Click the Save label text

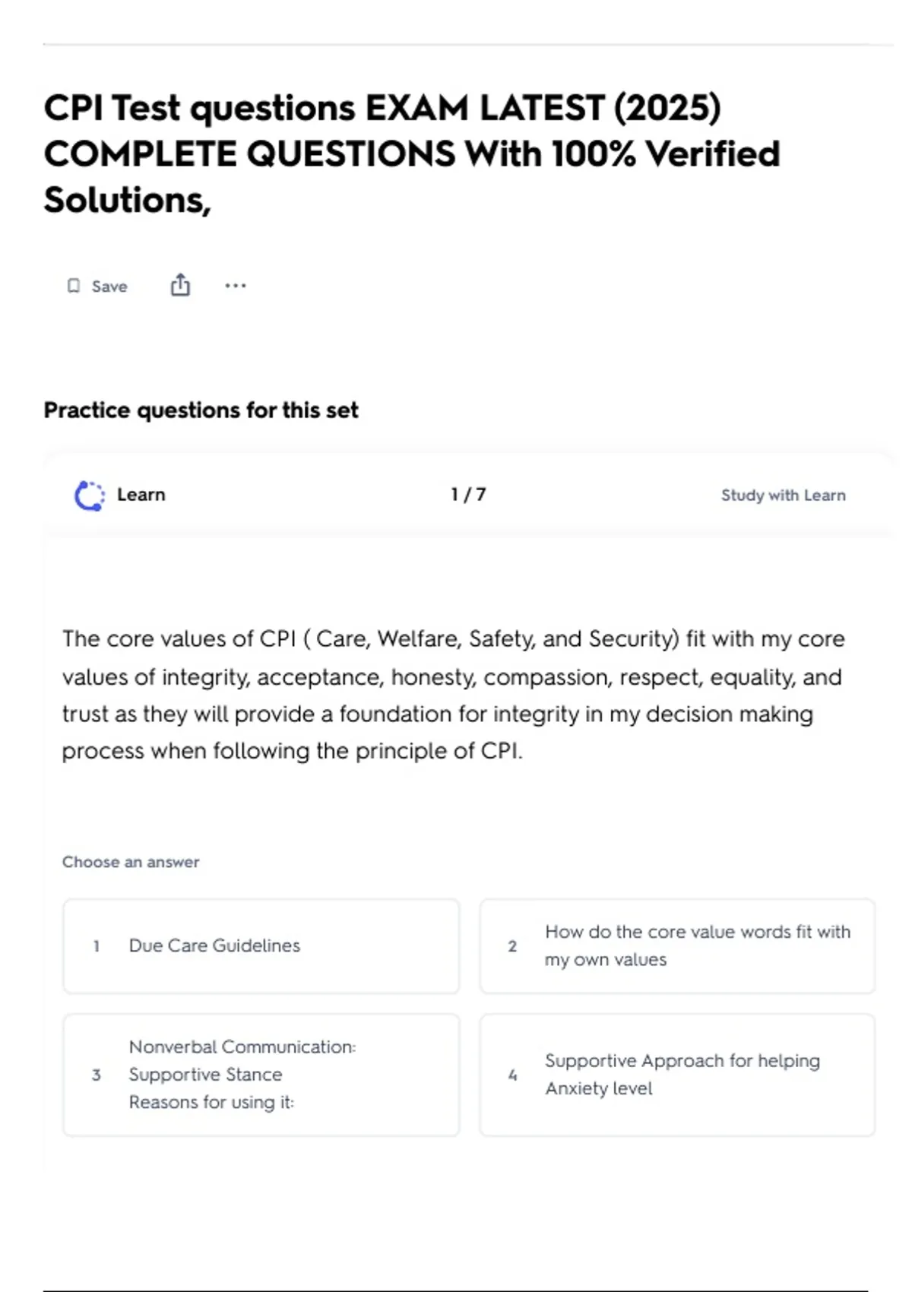click(x=109, y=287)
